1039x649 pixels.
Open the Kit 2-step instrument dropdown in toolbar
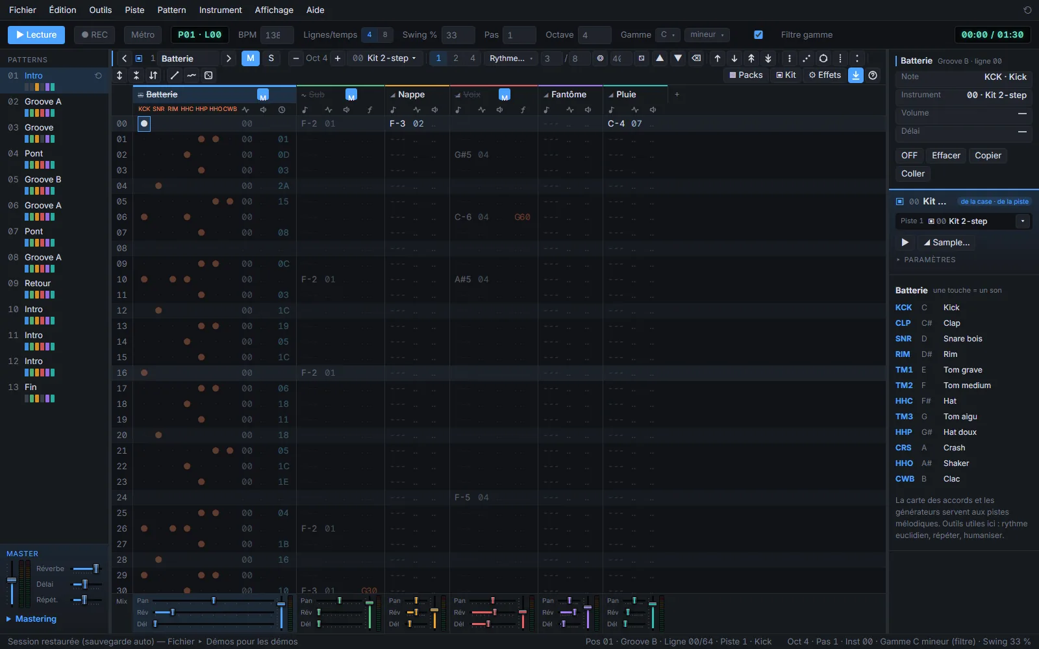point(384,58)
